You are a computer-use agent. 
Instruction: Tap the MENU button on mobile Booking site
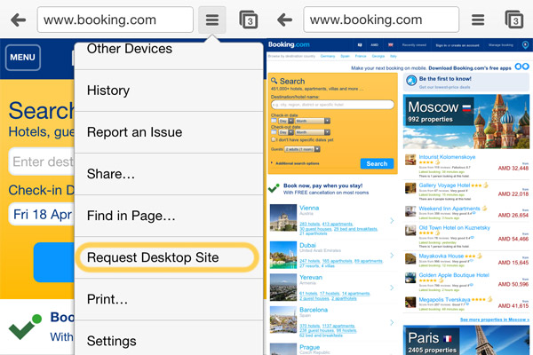click(23, 58)
